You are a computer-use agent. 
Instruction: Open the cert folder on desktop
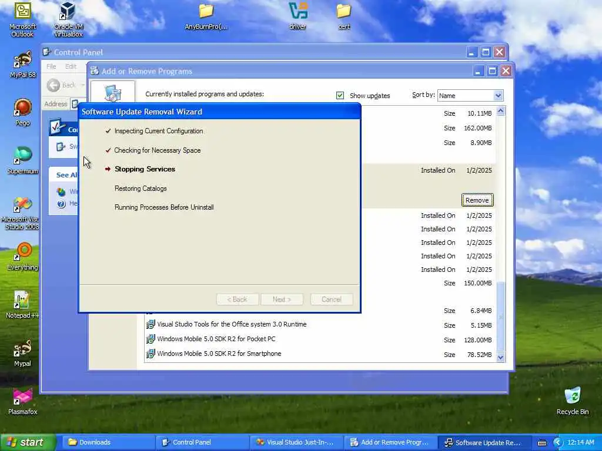click(x=344, y=16)
